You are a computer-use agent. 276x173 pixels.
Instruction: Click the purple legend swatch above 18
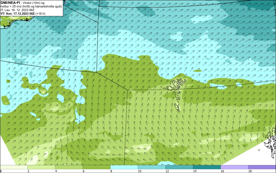click(x=262, y=167)
